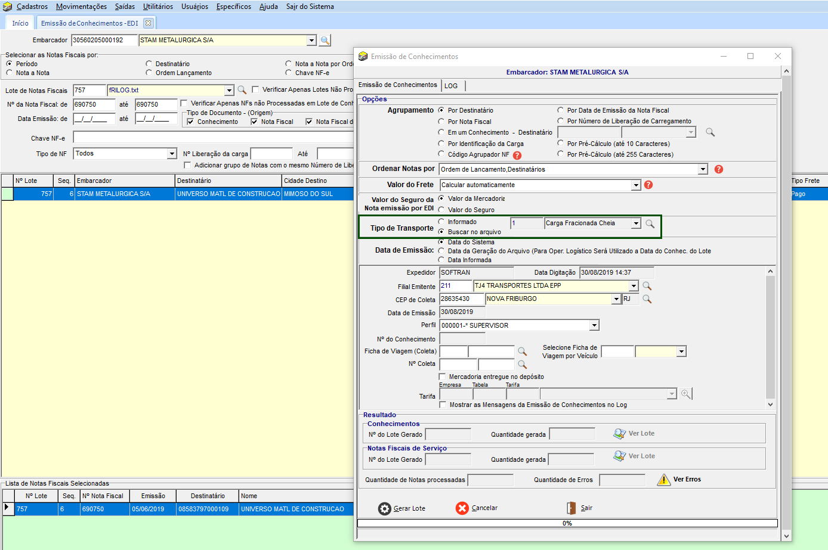
Task: Select the Por Nota Fiscal grouping option
Action: click(x=441, y=122)
